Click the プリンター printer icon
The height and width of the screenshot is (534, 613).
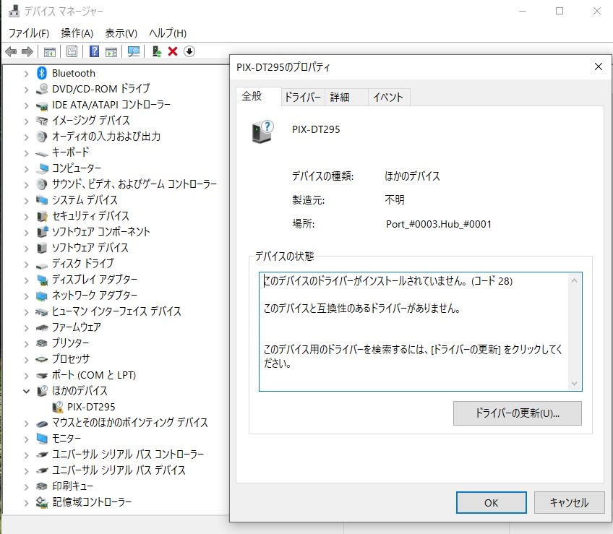pyautogui.click(x=42, y=343)
